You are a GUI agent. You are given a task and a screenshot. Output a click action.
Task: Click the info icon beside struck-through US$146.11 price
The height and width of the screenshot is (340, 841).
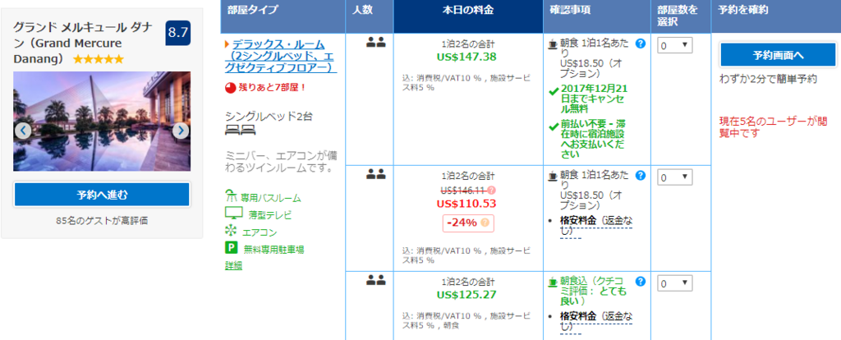492,191
